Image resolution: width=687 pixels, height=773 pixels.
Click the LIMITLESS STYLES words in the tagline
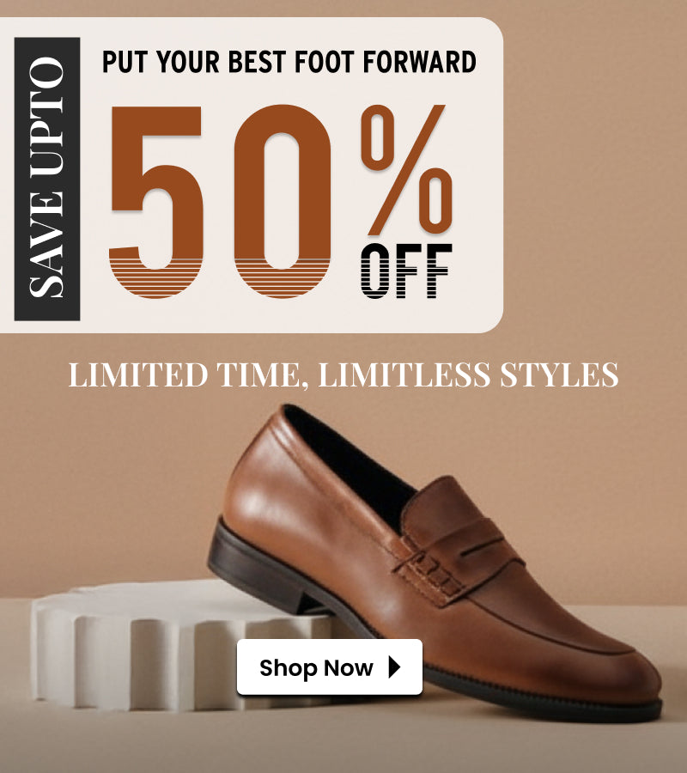(468, 375)
